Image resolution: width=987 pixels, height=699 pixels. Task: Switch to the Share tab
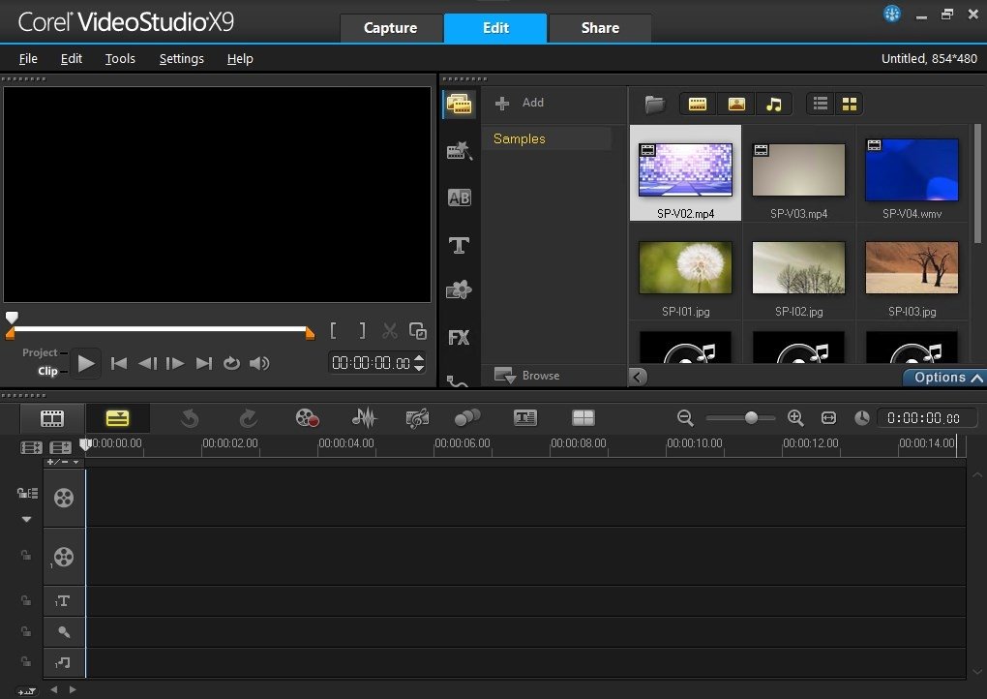click(599, 28)
